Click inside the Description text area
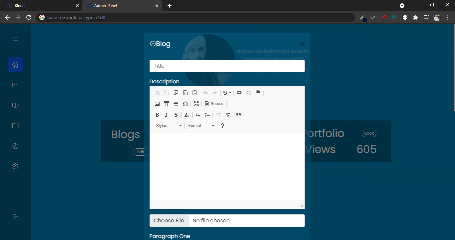The height and width of the screenshot is (240, 455). (227, 166)
